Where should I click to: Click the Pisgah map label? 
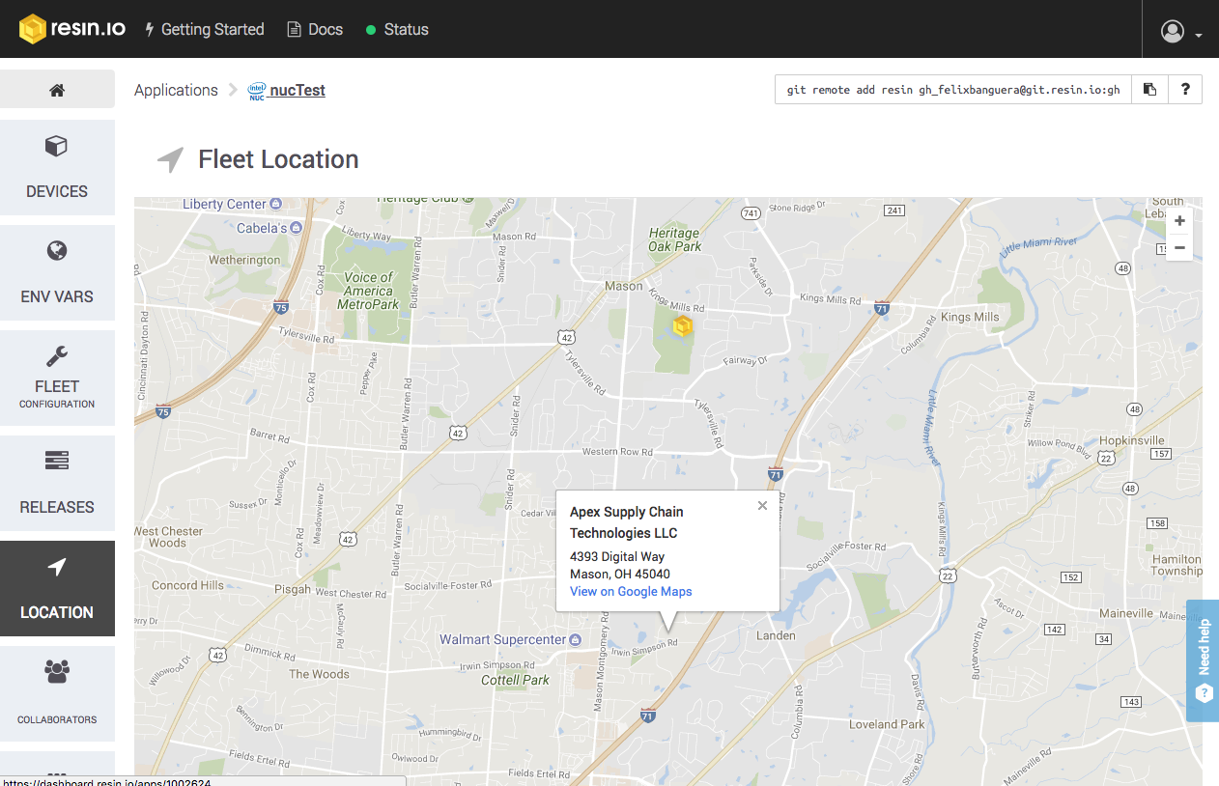point(292,589)
